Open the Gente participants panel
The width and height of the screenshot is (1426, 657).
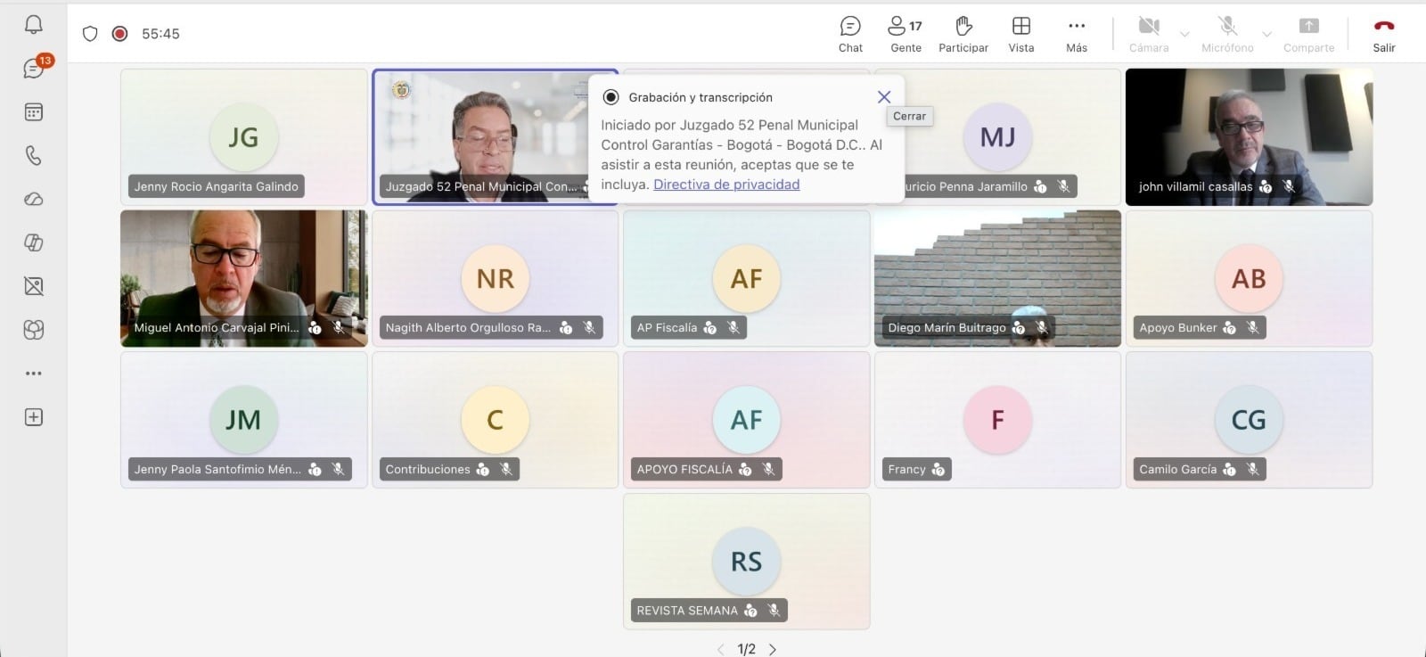(906, 35)
